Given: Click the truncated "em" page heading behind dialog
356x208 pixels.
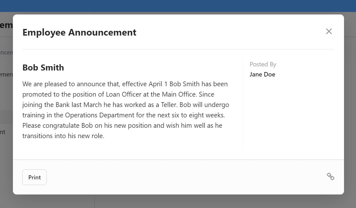Looking at the screenshot, I should pyautogui.click(x=6, y=25).
